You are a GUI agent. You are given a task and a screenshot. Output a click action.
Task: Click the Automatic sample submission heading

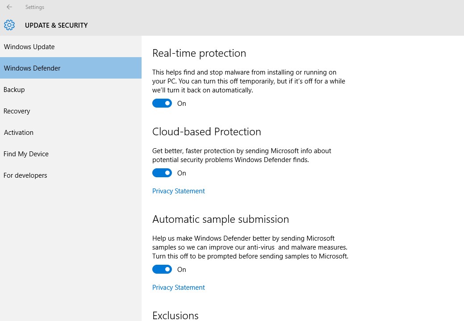[221, 219]
